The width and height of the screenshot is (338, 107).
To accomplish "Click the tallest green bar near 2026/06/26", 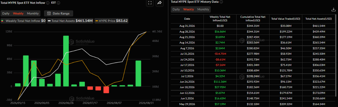I will [66, 61].
